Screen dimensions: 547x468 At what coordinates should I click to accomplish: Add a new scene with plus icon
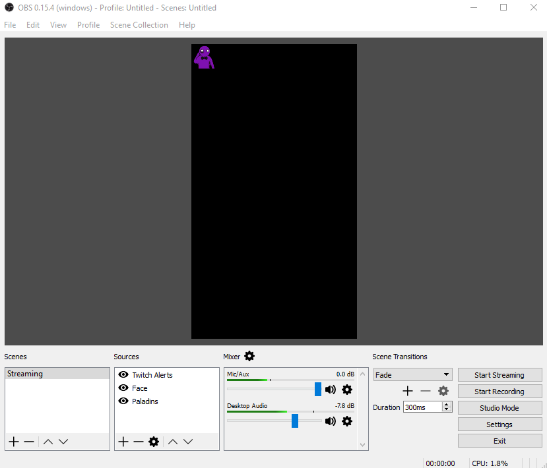(x=14, y=442)
